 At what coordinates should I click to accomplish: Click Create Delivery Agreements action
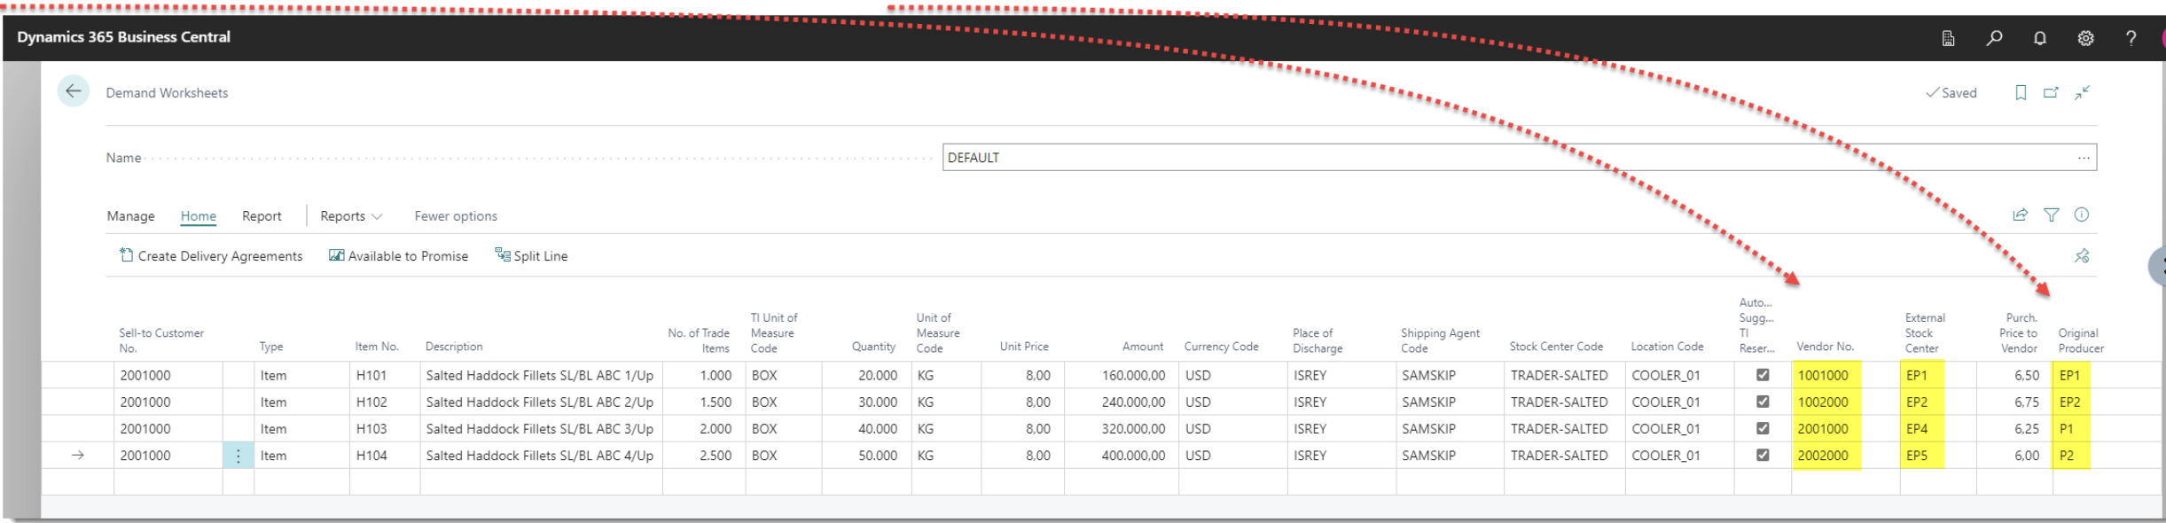point(211,256)
